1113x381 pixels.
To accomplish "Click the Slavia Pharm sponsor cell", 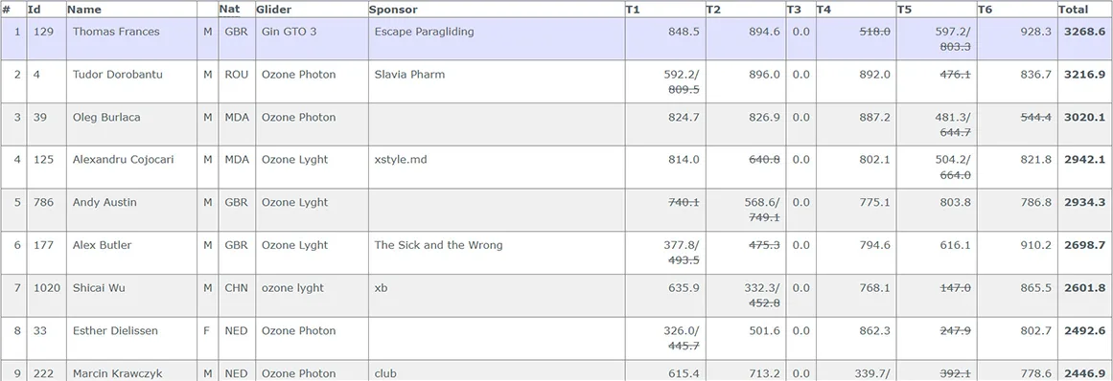I will [x=497, y=81].
